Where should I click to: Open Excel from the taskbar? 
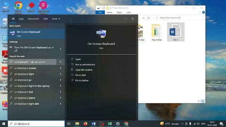click(x=110, y=124)
